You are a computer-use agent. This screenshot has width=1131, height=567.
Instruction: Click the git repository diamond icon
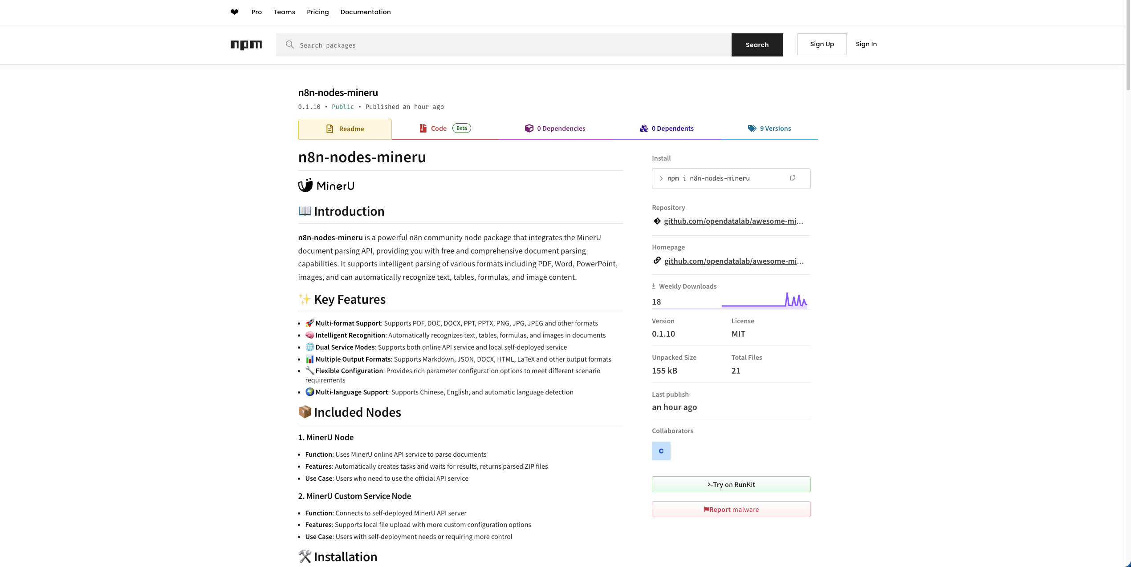pos(657,221)
